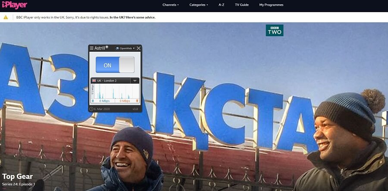Follow the 'In the UK? Here's some advice' link
This screenshot has width=388, height=191.
pyautogui.click(x=132, y=18)
